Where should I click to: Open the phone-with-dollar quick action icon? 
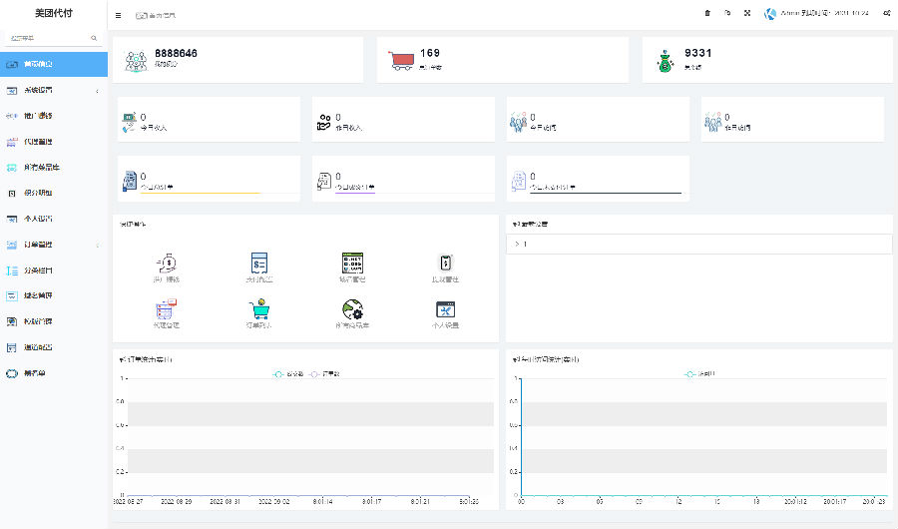point(446,264)
